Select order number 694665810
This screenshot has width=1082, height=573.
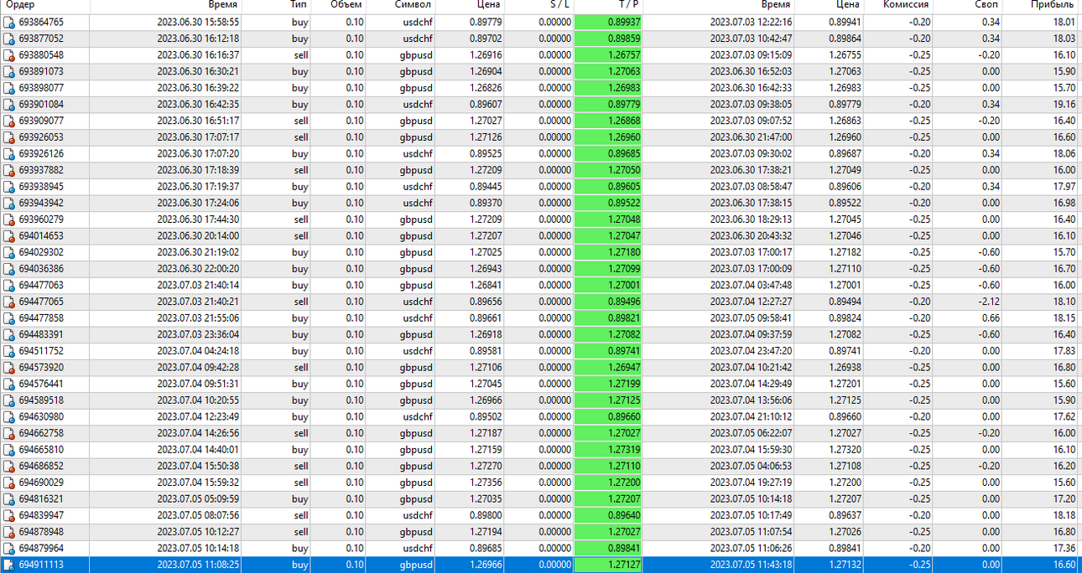pos(41,450)
